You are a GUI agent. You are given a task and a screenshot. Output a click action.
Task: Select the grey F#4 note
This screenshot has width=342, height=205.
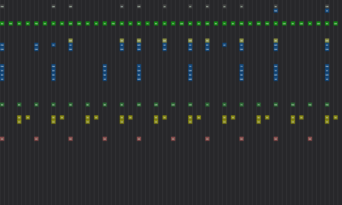[x=2, y=6]
